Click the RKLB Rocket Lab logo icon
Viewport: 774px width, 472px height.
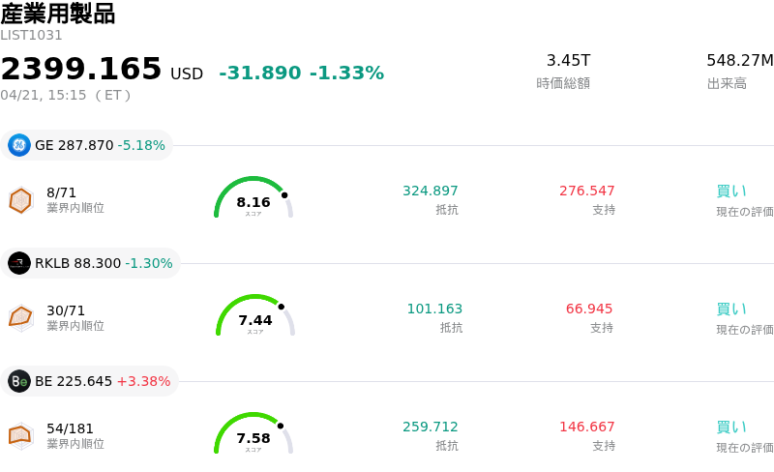point(19,263)
